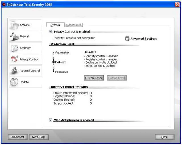Click the More Help button
This screenshot has width=182, height=145.
(39, 137)
